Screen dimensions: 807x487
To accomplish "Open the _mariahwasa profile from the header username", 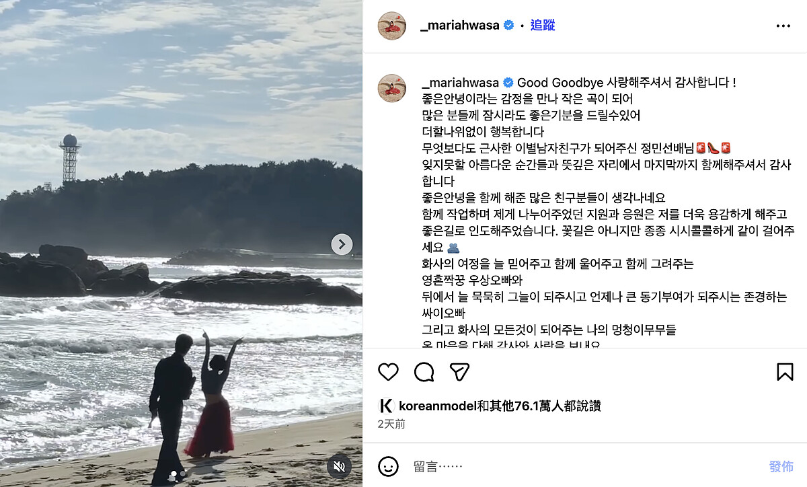I will pos(460,26).
